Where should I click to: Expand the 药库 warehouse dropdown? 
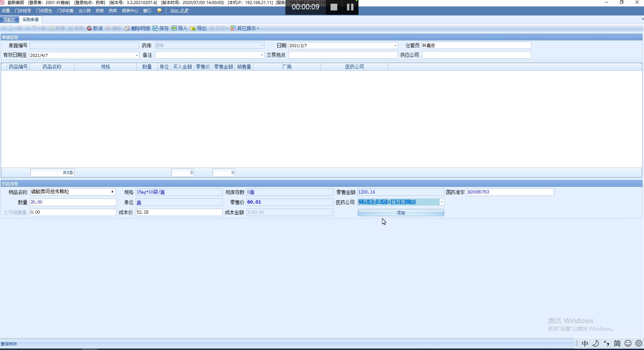point(262,45)
